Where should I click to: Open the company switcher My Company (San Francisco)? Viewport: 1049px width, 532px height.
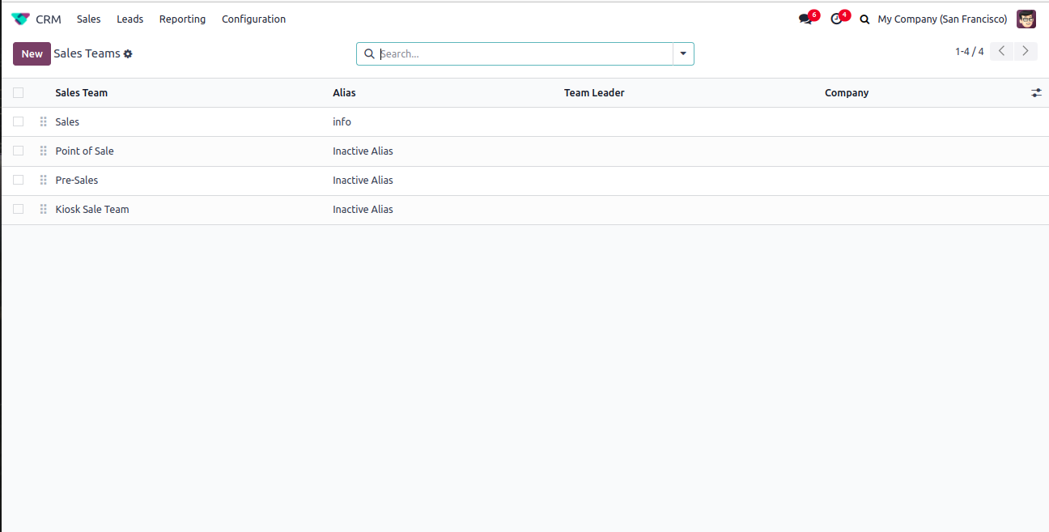click(x=942, y=19)
